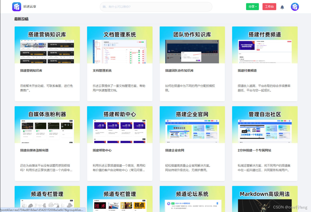Image resolution: width=311 pixels, height=212 pixels.
Task: Click the title 搭建帮助中心 below its cover
Action: 102,150
